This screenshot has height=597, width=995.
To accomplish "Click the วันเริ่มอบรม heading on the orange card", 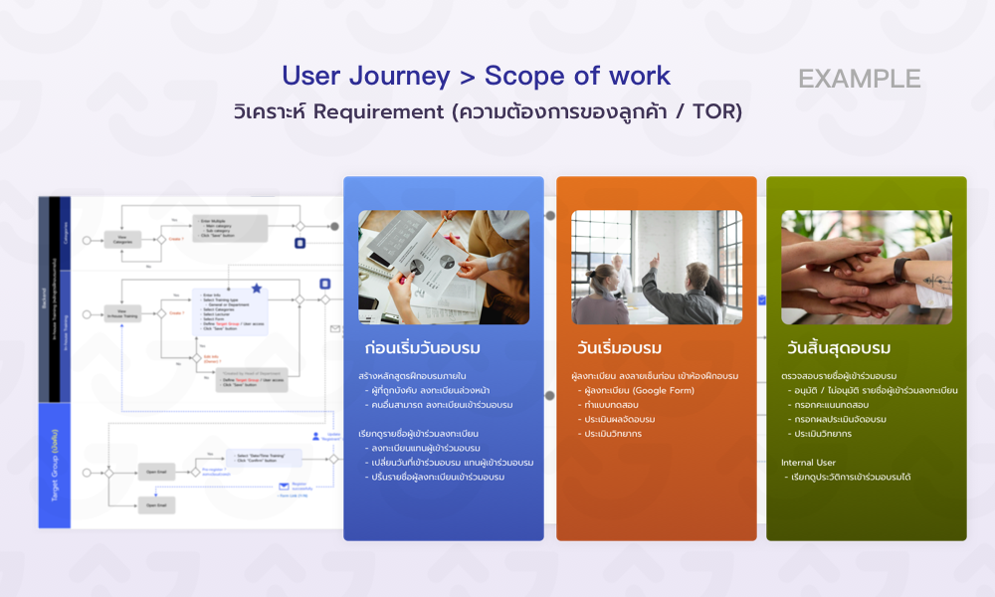I will pos(619,348).
